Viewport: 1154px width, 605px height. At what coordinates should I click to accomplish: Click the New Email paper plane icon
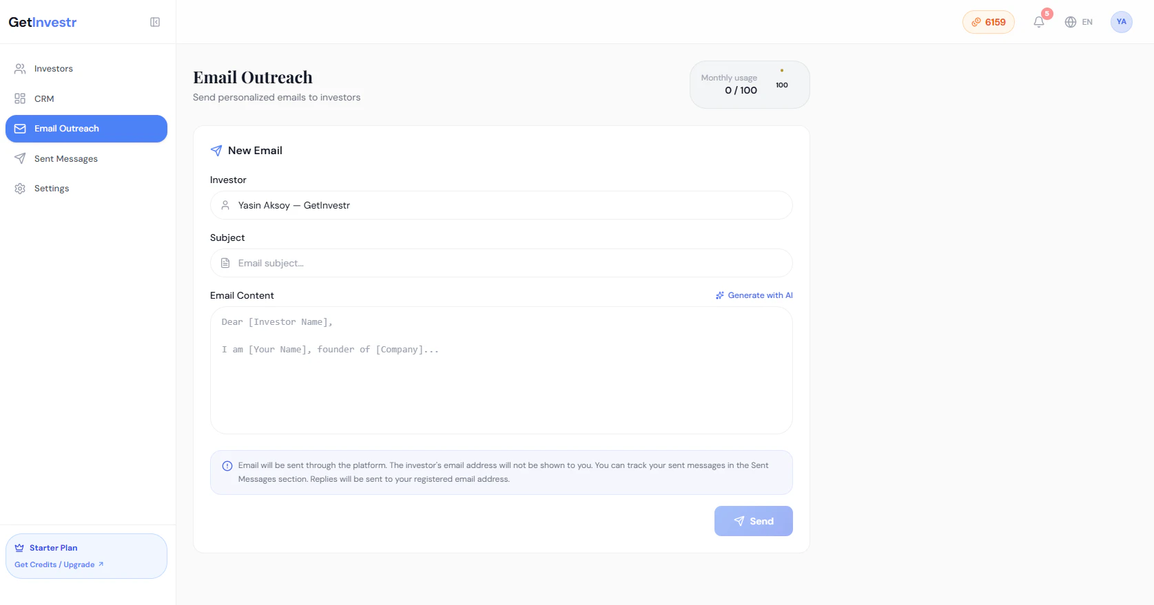coord(216,151)
